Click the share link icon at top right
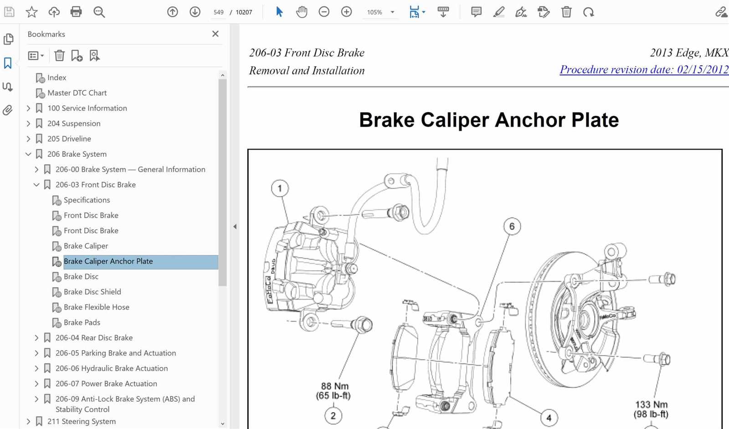 click(x=721, y=12)
